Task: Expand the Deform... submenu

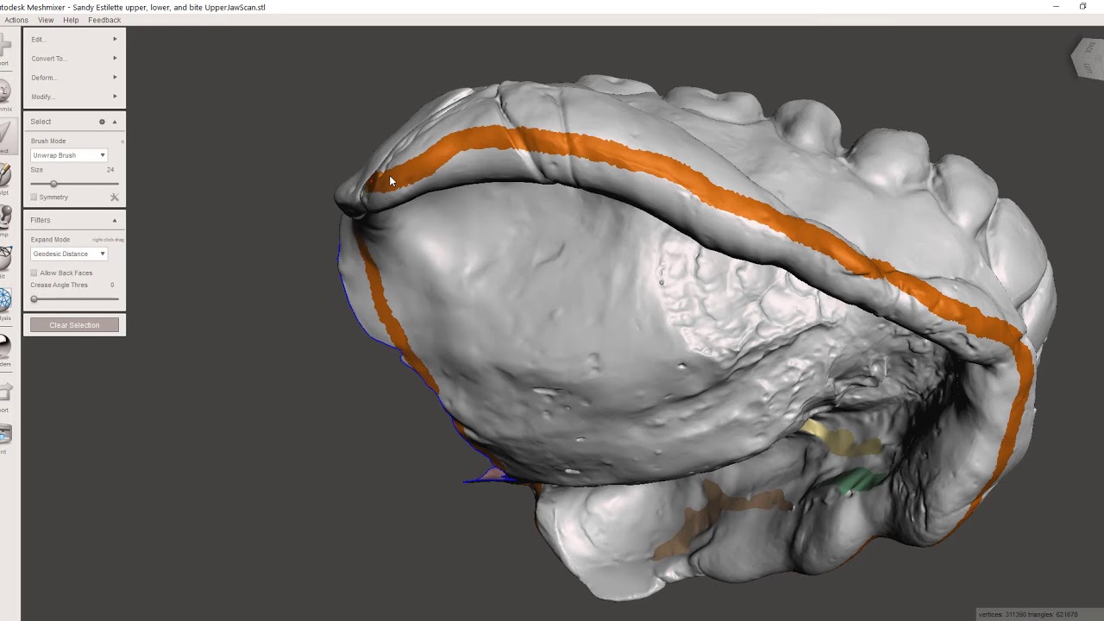Action: (x=74, y=78)
